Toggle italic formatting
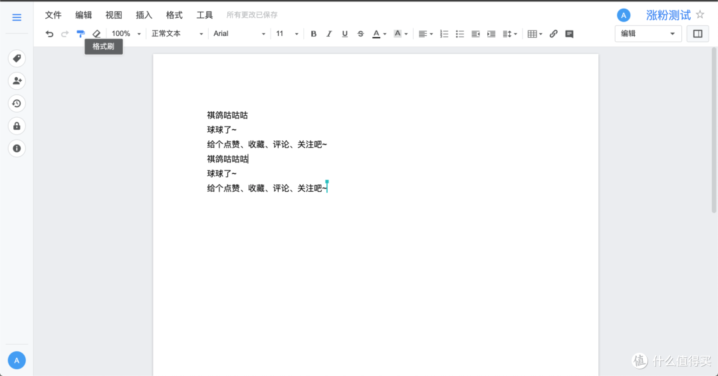 click(329, 34)
